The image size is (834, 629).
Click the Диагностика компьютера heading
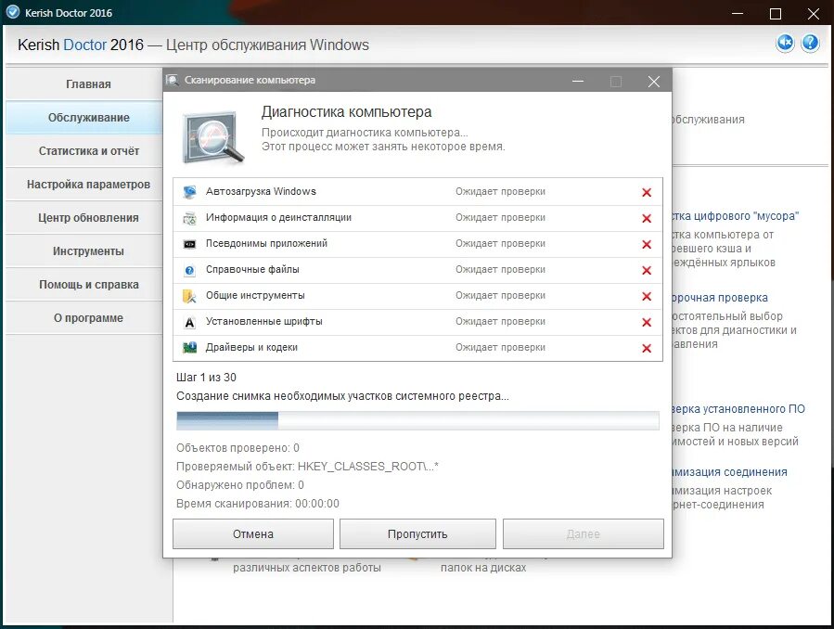346,112
